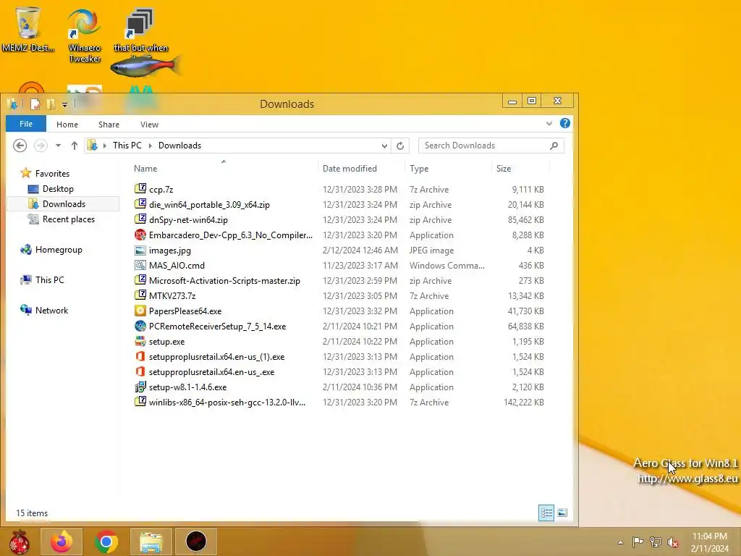Open File Explorer taskbar button
Screen dimensions: 741x556
pos(151,542)
